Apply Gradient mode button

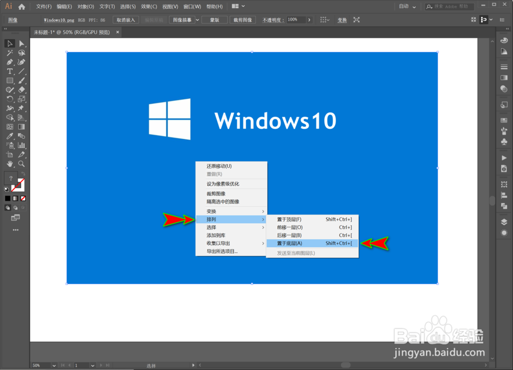tap(15, 198)
